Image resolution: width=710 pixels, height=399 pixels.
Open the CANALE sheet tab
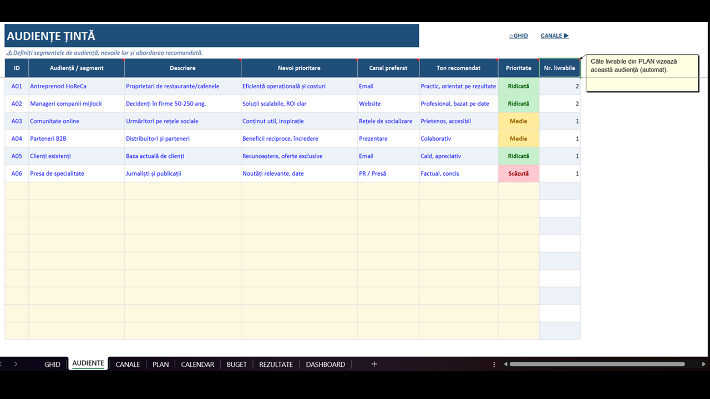pos(128,364)
